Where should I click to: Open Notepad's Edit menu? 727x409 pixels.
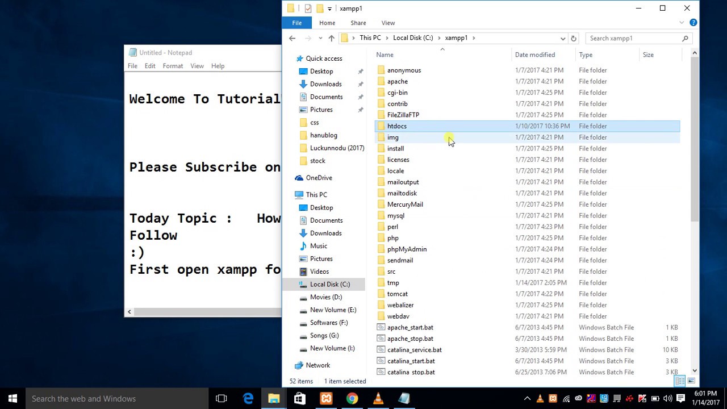(150, 66)
